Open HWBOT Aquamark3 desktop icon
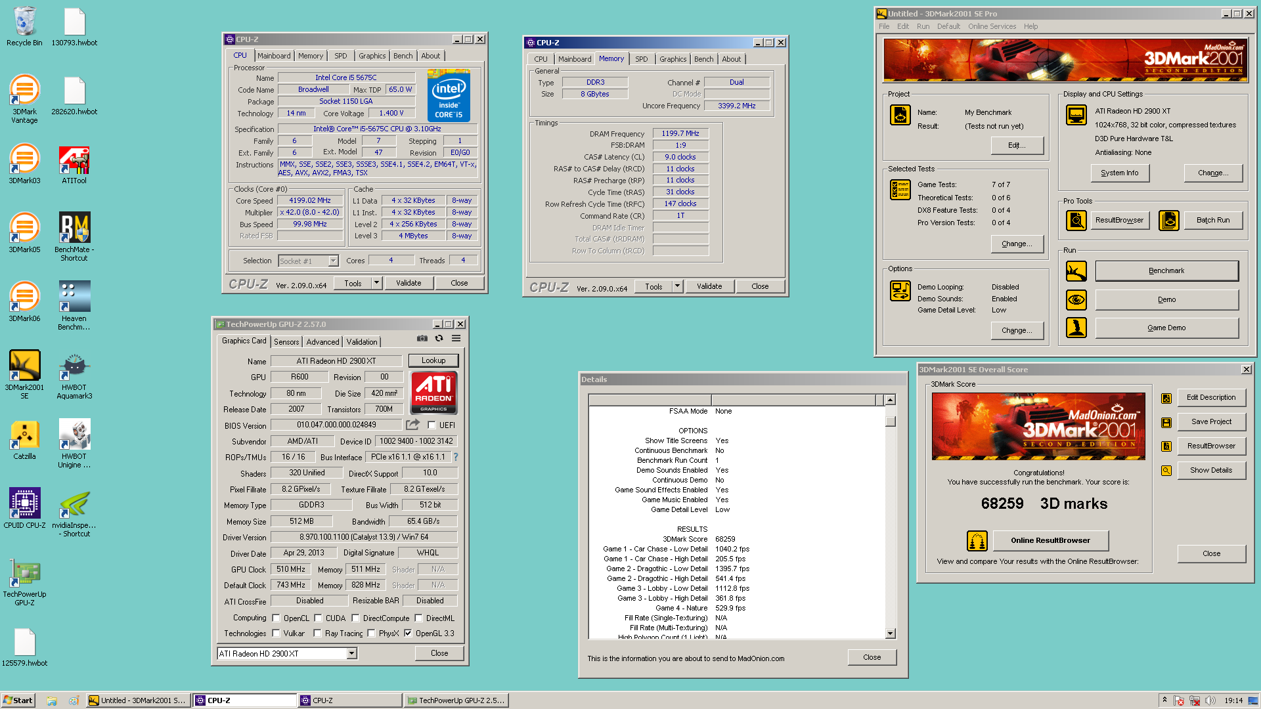The image size is (1261, 709). tap(74, 374)
